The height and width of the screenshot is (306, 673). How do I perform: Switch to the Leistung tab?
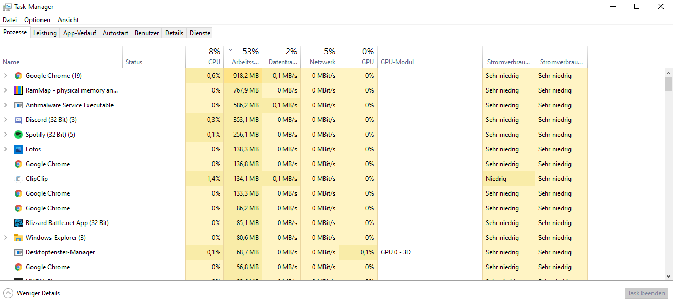point(45,33)
